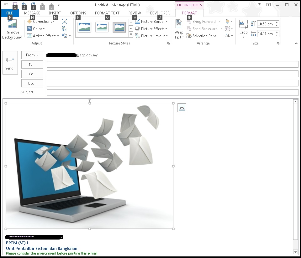Open the FORMAT TEXT tab
Screen dimensions: 301x258
point(107,13)
